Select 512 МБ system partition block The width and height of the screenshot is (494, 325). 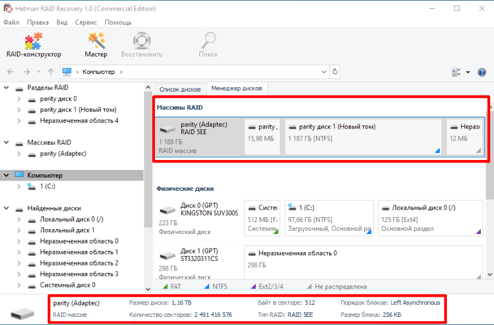[x=262, y=218]
